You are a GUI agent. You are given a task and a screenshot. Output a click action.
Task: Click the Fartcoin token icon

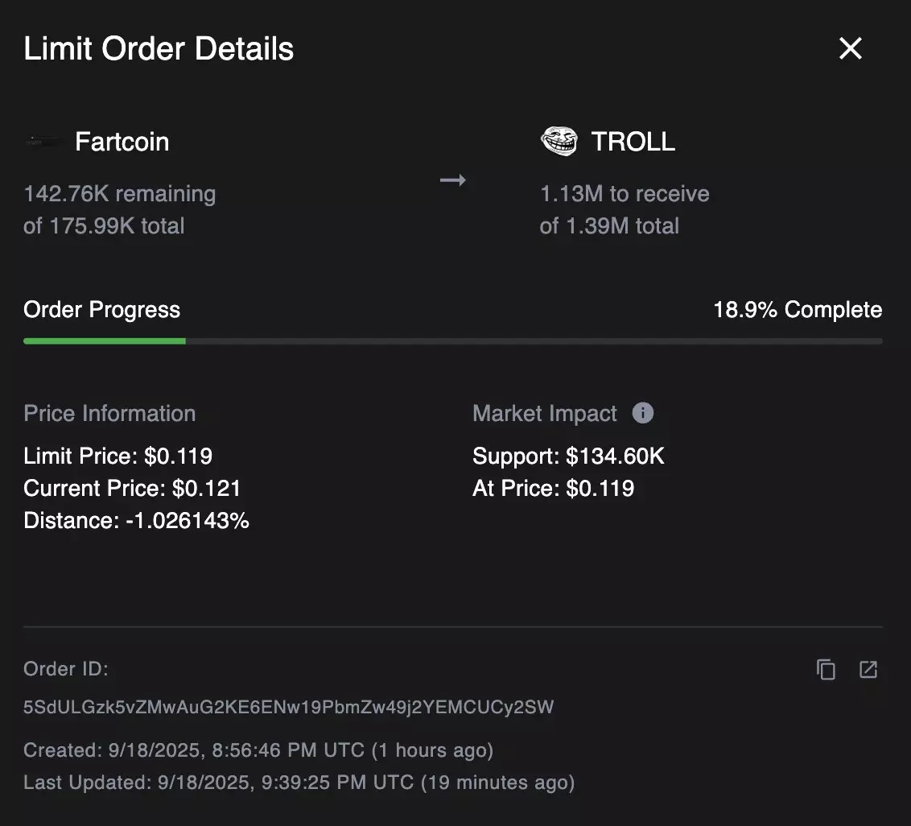42,141
